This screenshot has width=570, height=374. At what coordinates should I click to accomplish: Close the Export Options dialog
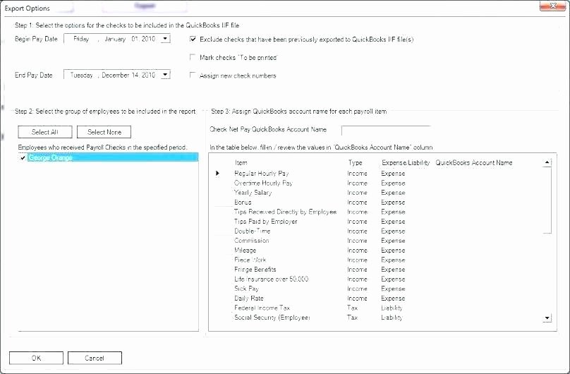coord(552,6)
